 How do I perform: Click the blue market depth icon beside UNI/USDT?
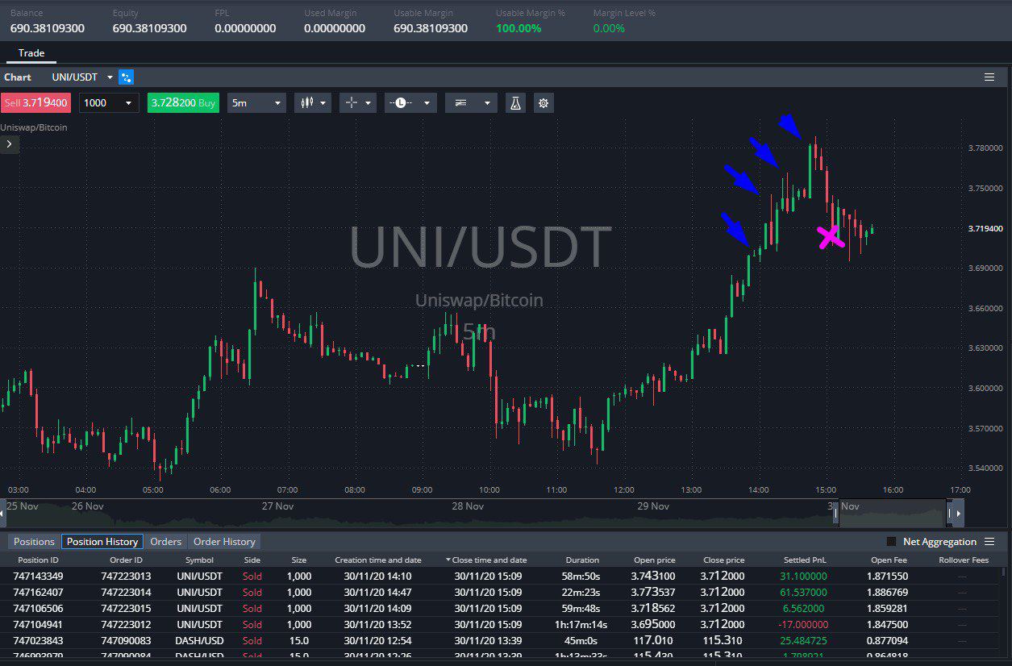click(126, 77)
